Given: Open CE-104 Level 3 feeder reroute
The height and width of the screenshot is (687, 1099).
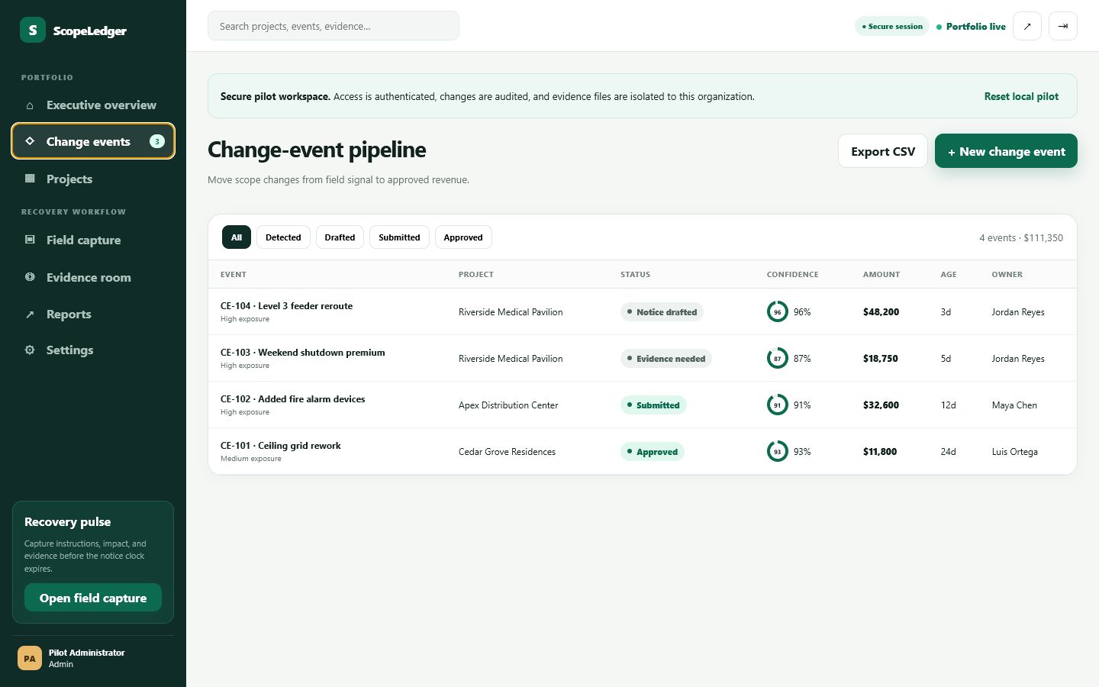Looking at the screenshot, I should [286, 306].
